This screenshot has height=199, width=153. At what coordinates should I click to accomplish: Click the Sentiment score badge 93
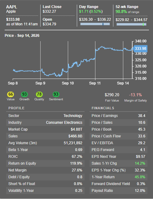[x=56, y=94]
